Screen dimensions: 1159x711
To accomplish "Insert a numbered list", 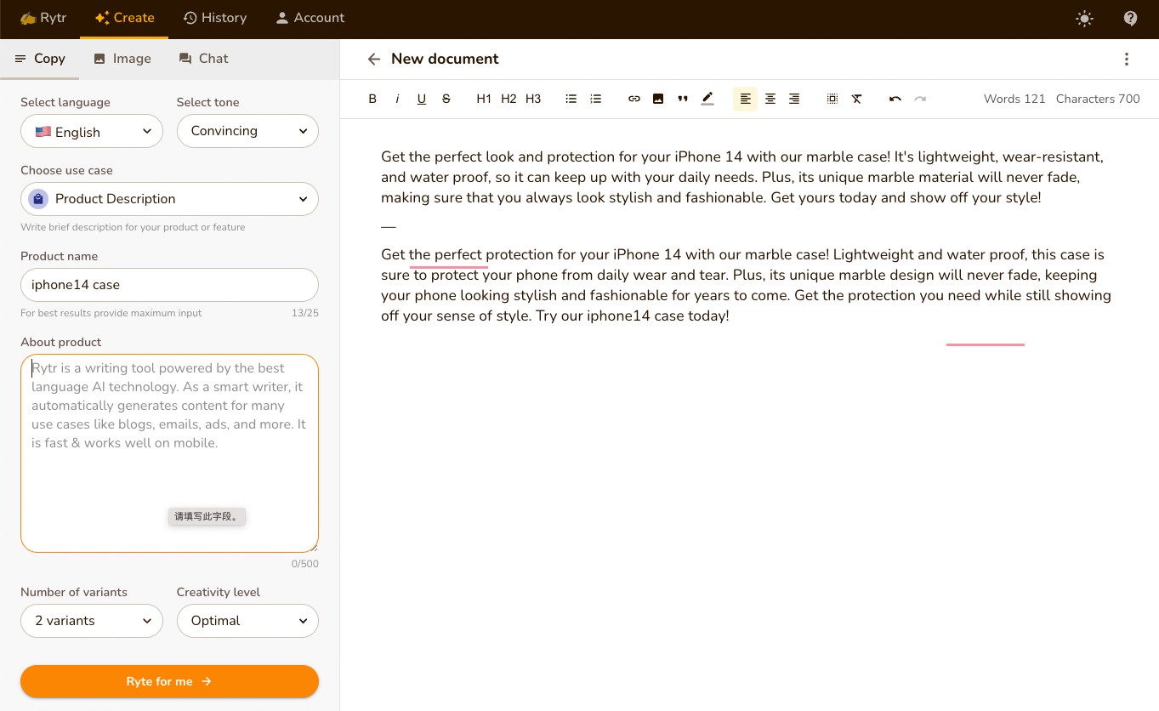I will tap(596, 99).
